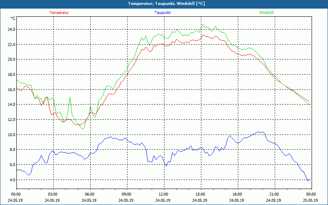Image resolution: width=328 pixels, height=205 pixels.
Task: Click the 8,0 y-axis value
Action: (13, 150)
